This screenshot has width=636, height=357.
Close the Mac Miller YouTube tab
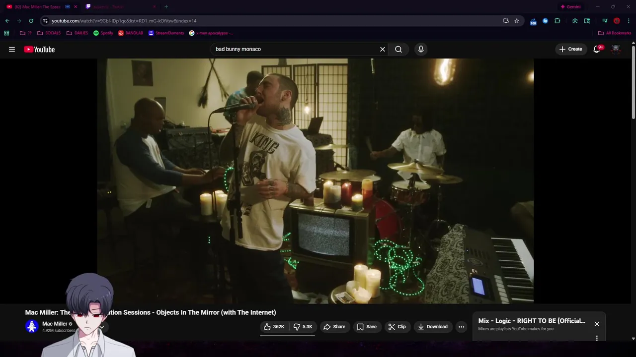[76, 7]
